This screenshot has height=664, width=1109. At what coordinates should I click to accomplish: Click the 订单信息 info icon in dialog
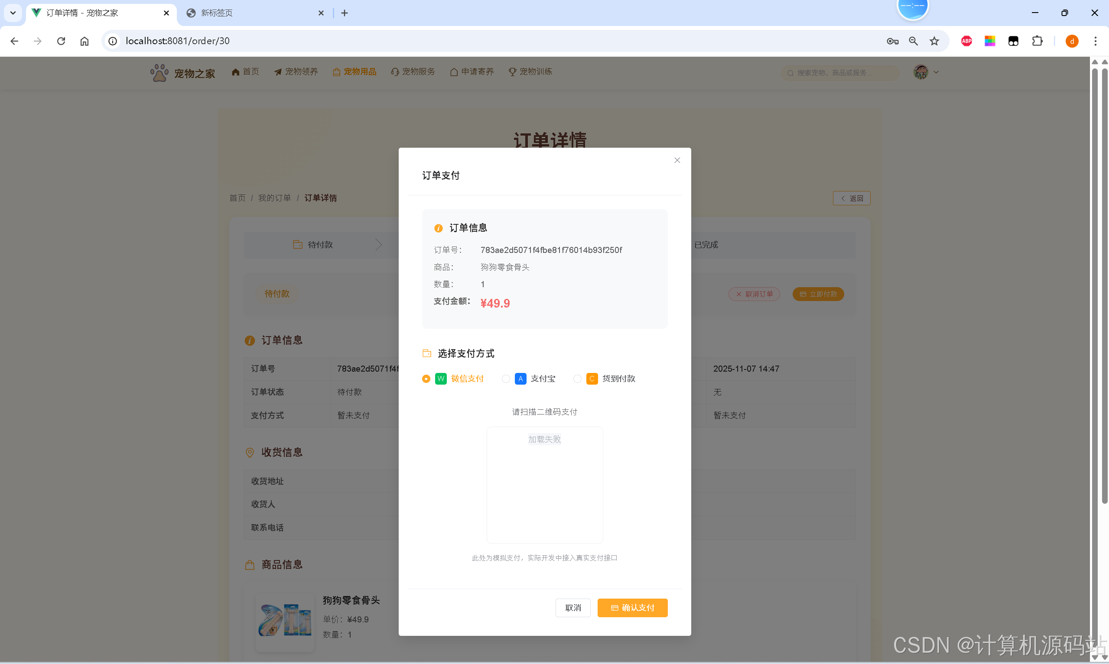pyautogui.click(x=439, y=228)
